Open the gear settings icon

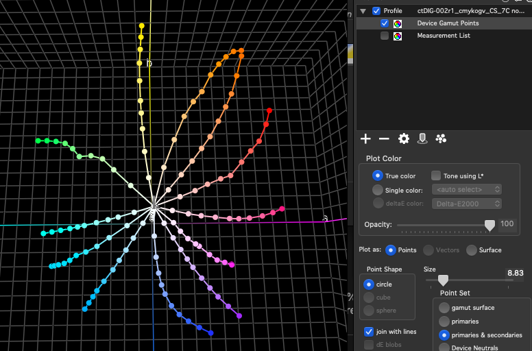tap(404, 139)
